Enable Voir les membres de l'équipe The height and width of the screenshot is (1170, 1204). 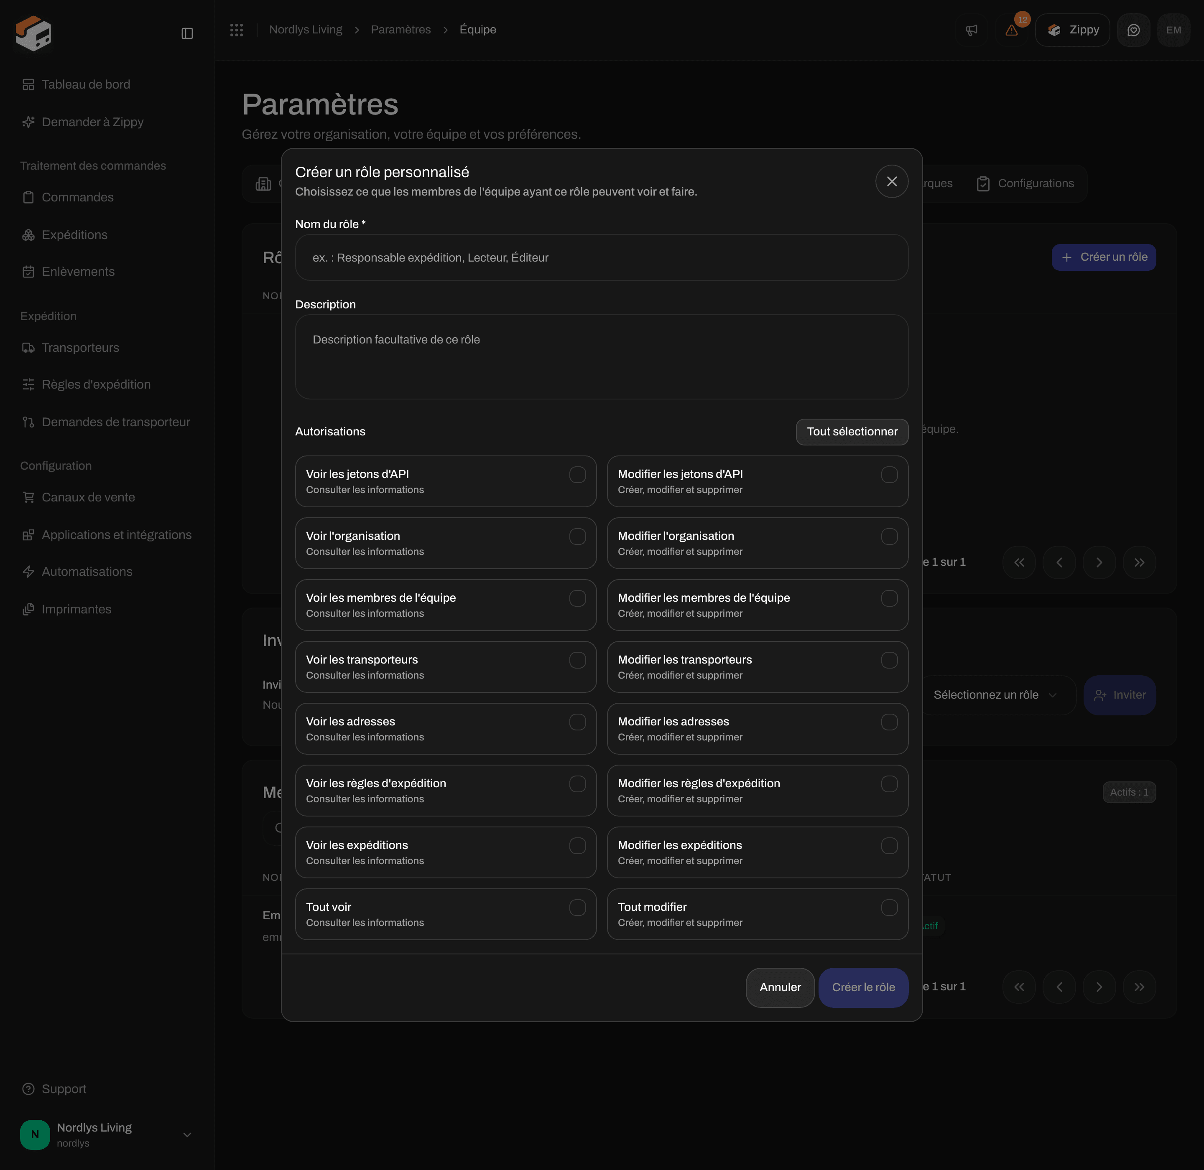577,598
